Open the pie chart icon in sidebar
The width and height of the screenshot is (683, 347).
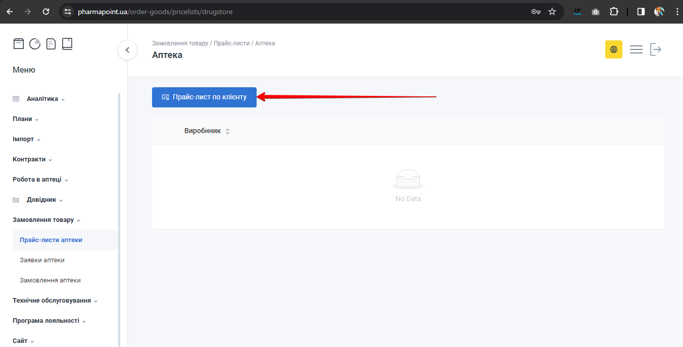point(35,44)
